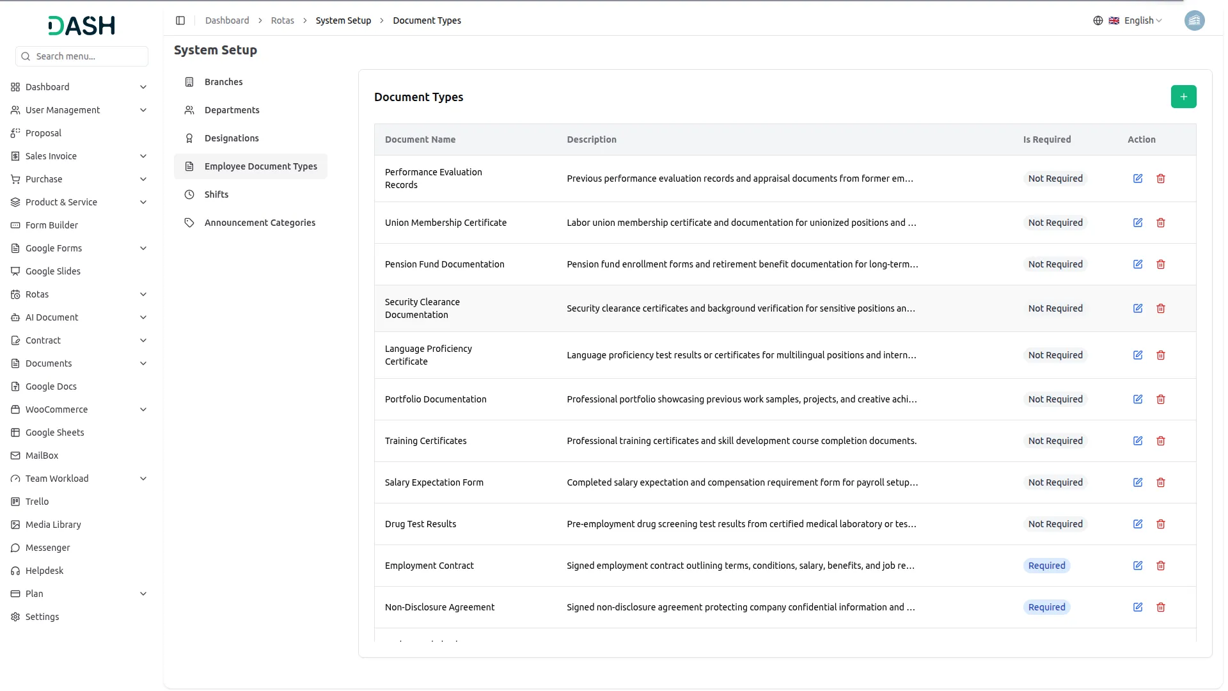
Task: Open the user avatar profile menu
Action: pos(1194,20)
